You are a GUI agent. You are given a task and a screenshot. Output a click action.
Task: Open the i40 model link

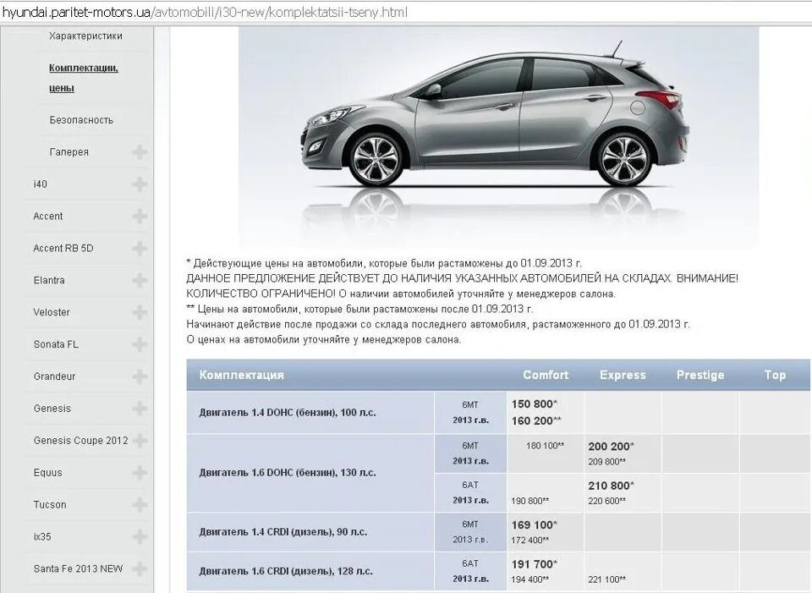click(x=40, y=184)
